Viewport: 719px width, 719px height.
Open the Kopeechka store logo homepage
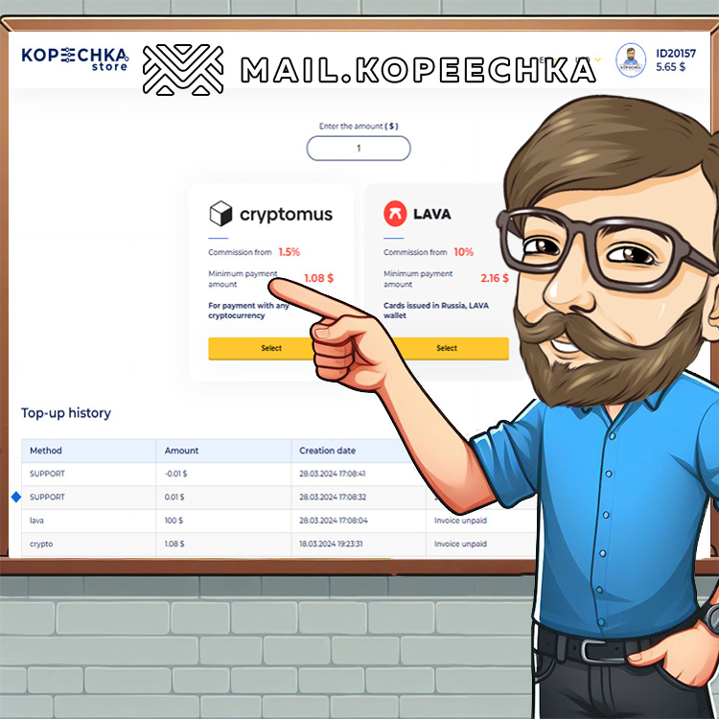click(75, 59)
